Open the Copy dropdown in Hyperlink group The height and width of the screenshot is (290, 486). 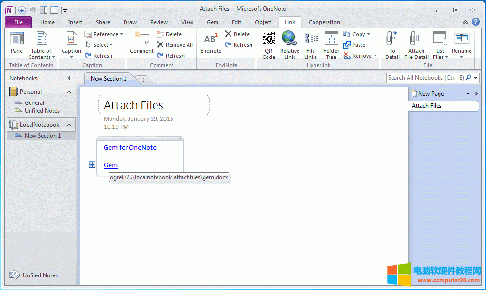coord(368,34)
